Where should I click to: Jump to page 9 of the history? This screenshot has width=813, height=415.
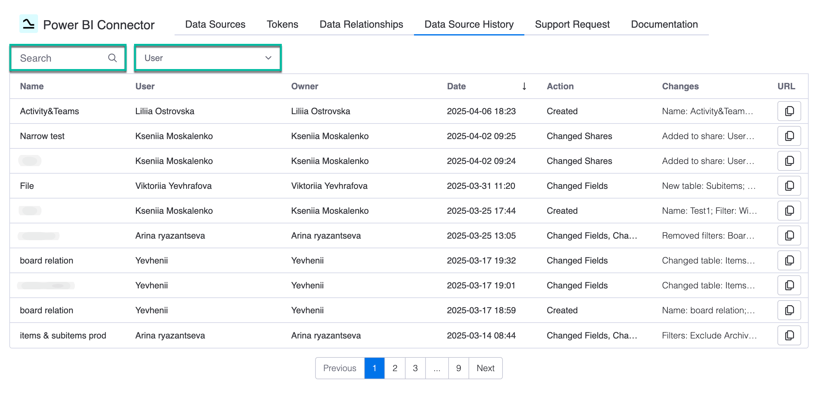[458, 368]
